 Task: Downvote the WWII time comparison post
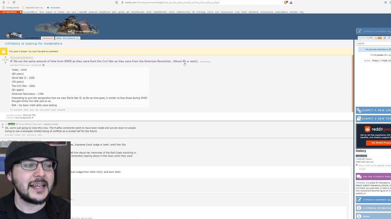point(5,63)
